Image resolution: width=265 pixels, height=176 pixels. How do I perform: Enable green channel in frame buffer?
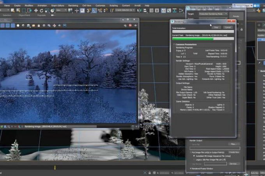[x=8, y=26]
